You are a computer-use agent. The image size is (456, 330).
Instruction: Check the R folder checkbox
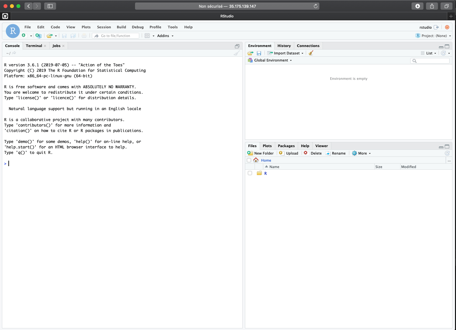(x=250, y=173)
